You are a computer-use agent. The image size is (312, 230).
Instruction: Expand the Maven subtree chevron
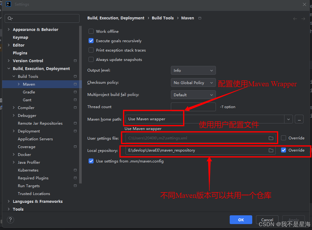pyautogui.click(x=19, y=84)
